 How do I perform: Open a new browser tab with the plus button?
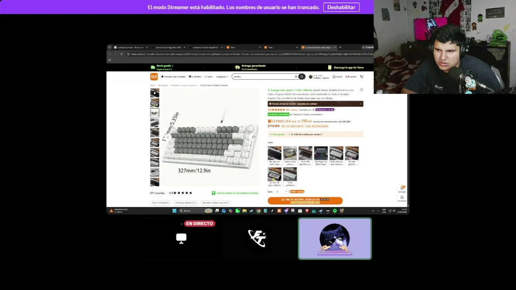point(340,47)
